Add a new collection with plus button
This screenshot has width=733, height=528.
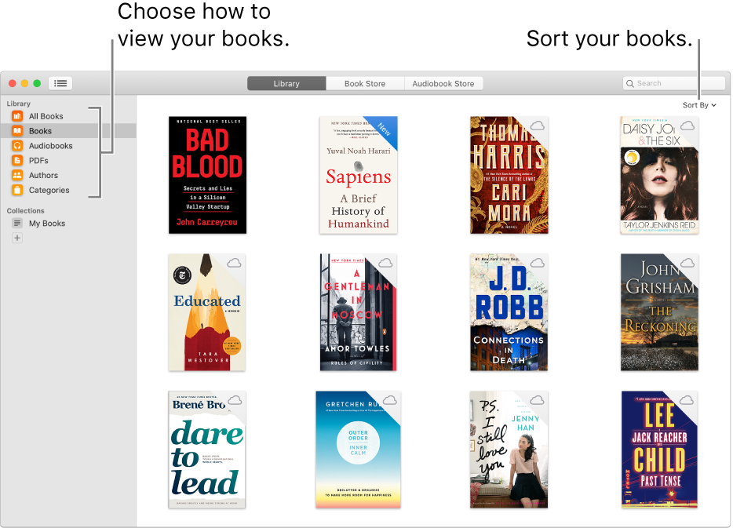coord(17,238)
